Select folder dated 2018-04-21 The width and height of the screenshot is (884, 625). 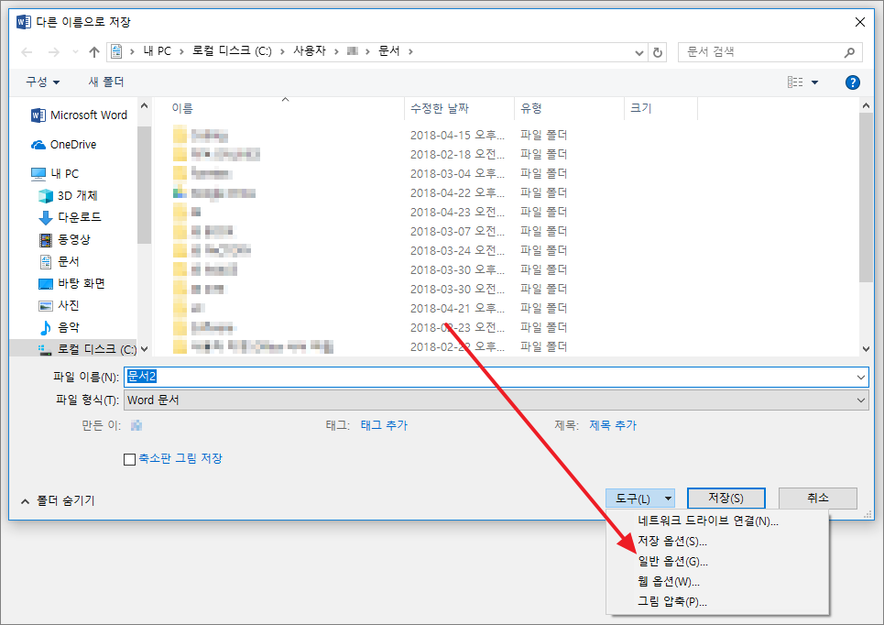[369, 309]
